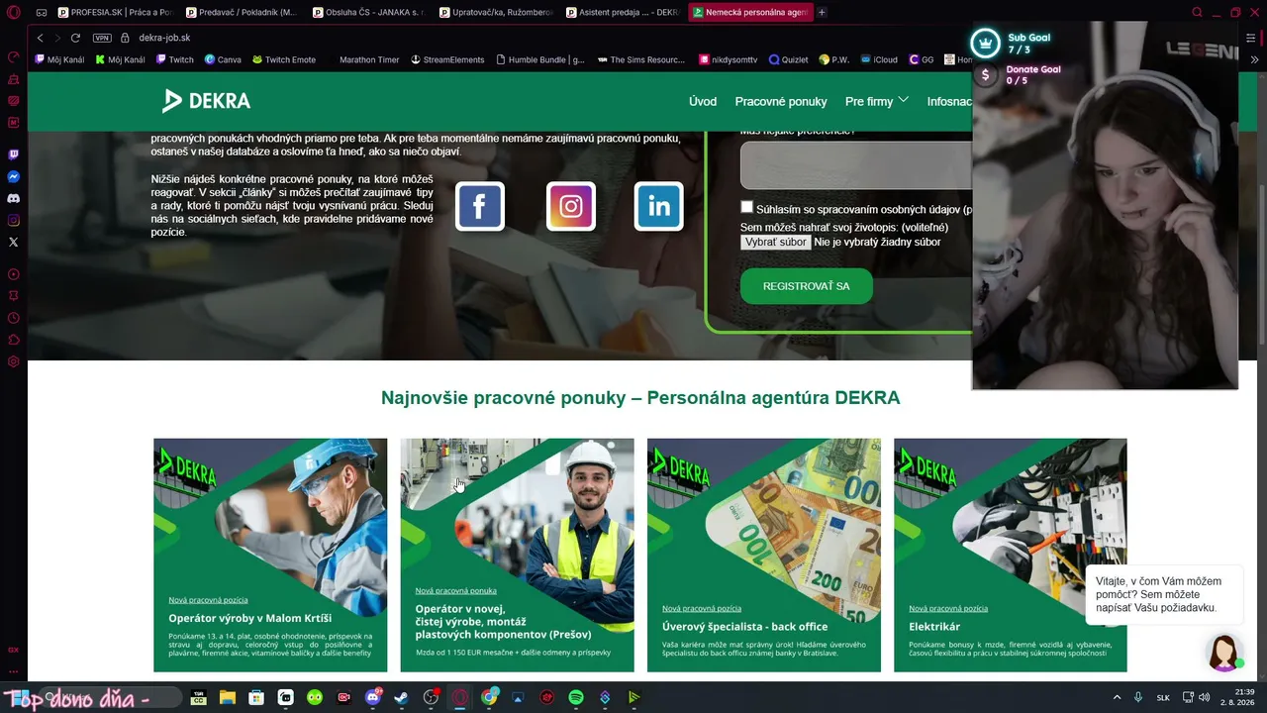Show hidden system tray icons chevron
The height and width of the screenshot is (713, 1267).
tap(1118, 697)
